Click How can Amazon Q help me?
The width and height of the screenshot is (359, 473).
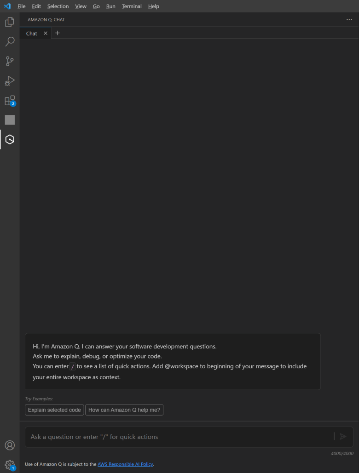pyautogui.click(x=124, y=410)
